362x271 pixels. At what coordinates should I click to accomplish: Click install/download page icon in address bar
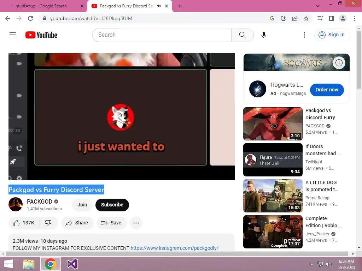284,18
